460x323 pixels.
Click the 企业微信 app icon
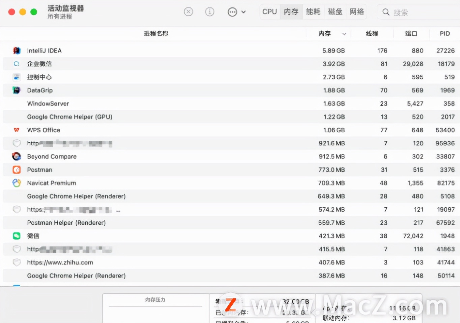coord(17,64)
